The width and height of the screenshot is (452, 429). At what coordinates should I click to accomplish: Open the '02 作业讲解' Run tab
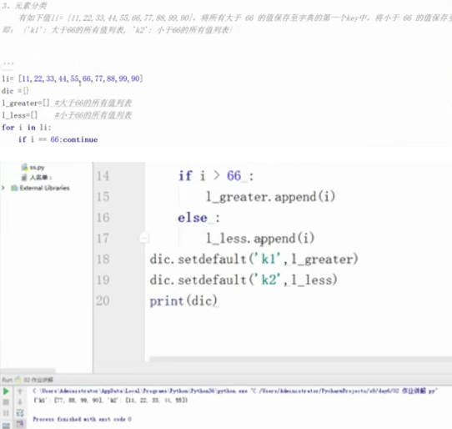pos(38,380)
